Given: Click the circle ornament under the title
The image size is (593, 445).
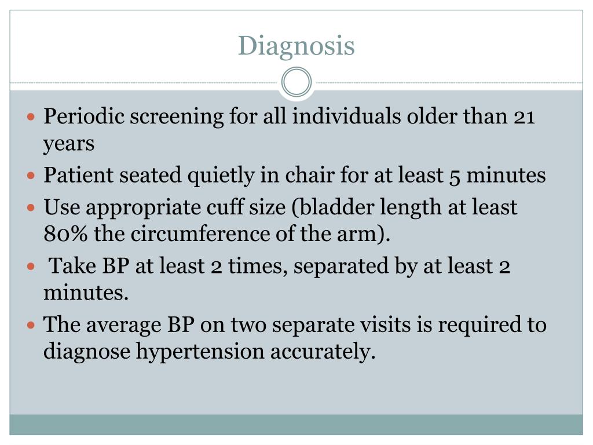Looking at the screenshot, I should (x=296, y=82).
